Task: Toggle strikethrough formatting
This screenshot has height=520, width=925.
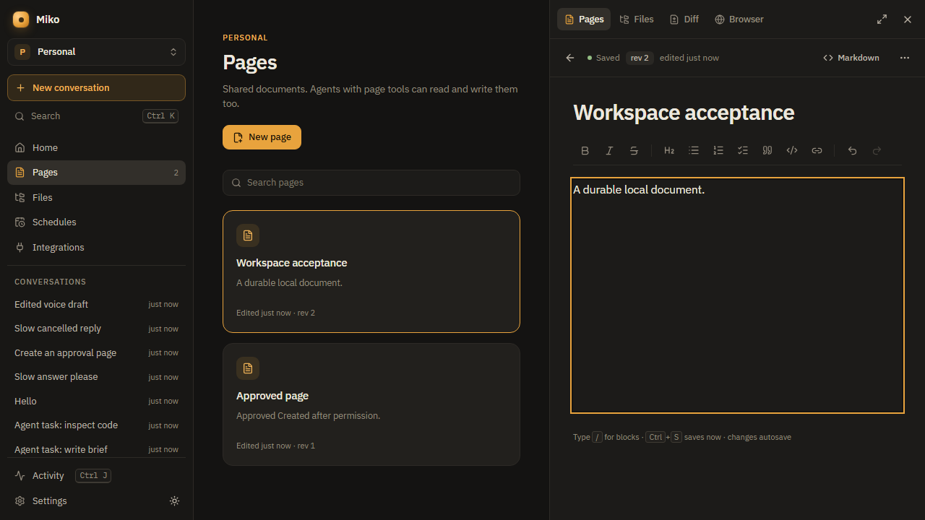Action: (x=634, y=150)
